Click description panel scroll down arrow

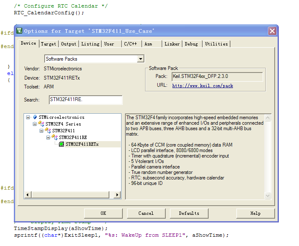point(268,195)
